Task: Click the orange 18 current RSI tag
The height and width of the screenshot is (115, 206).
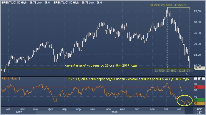Action: [199, 103]
